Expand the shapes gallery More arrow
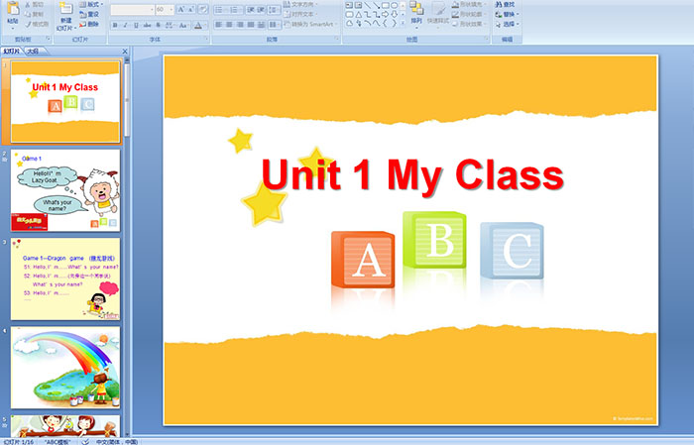 pos(403,24)
